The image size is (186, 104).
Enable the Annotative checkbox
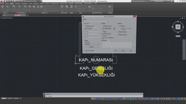(x=119, y=26)
